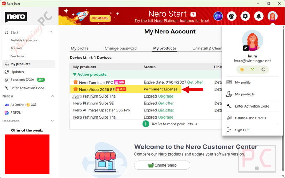Select My products in the sidebar
This screenshot has width=285, height=178.
29,64
